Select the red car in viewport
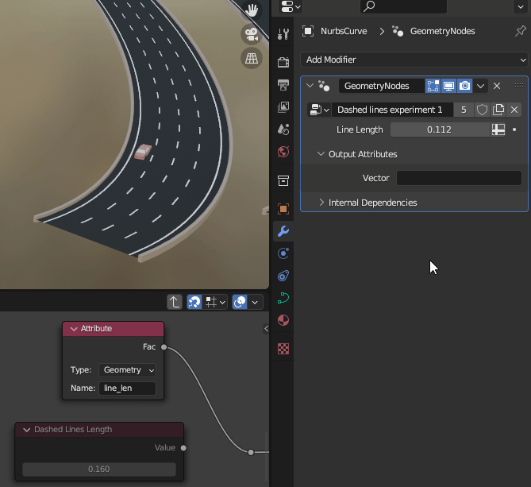Viewport: 531px width, 487px height. 143,152
